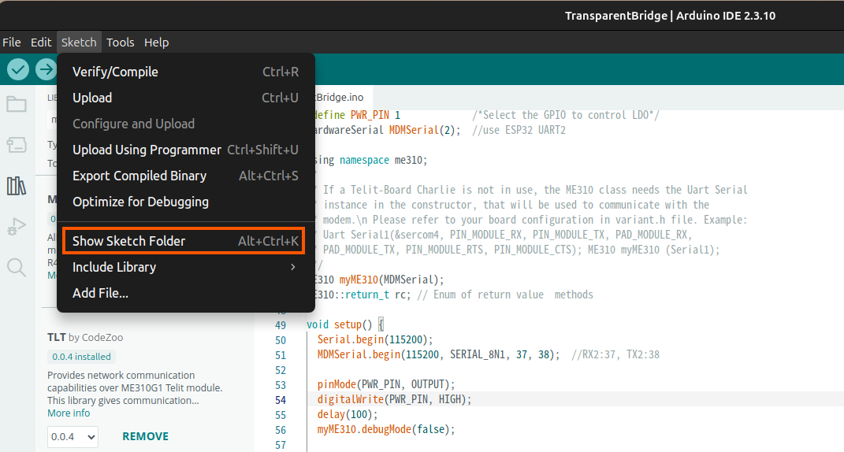Choose Export Compiled Binary
The image size is (844, 452).
click(x=186, y=176)
